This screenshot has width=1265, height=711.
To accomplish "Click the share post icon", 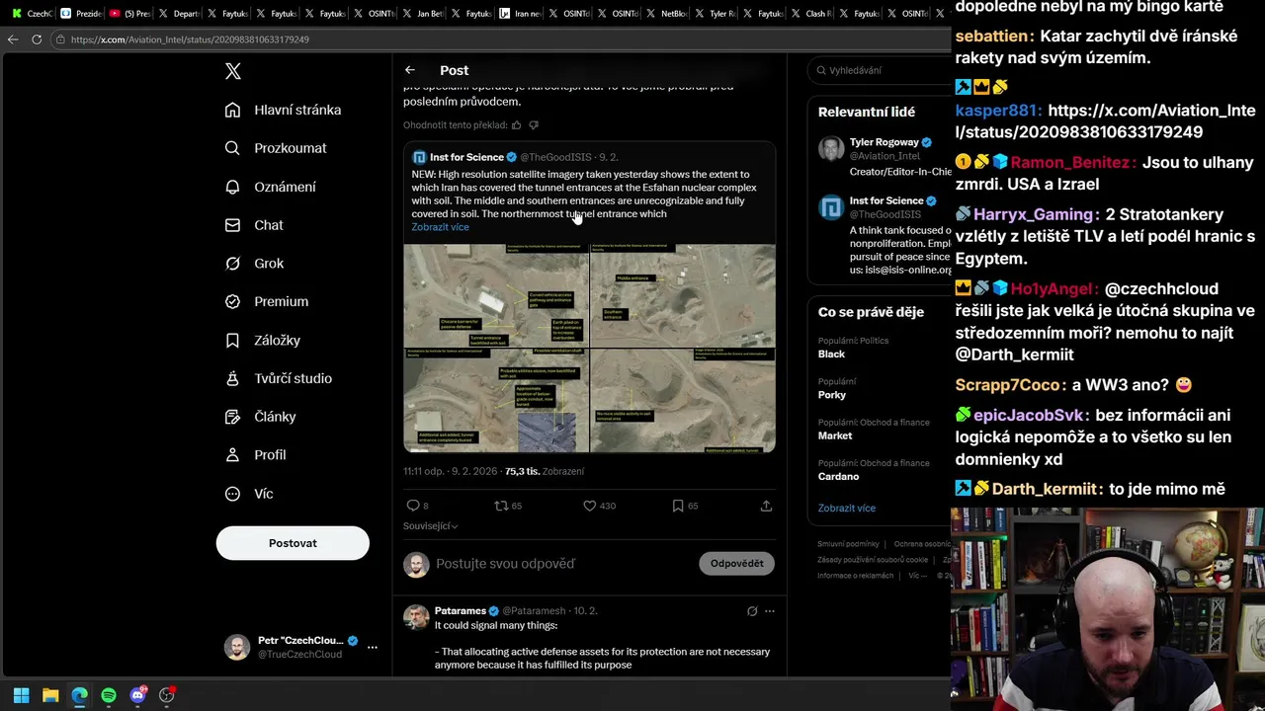I will pos(766,506).
